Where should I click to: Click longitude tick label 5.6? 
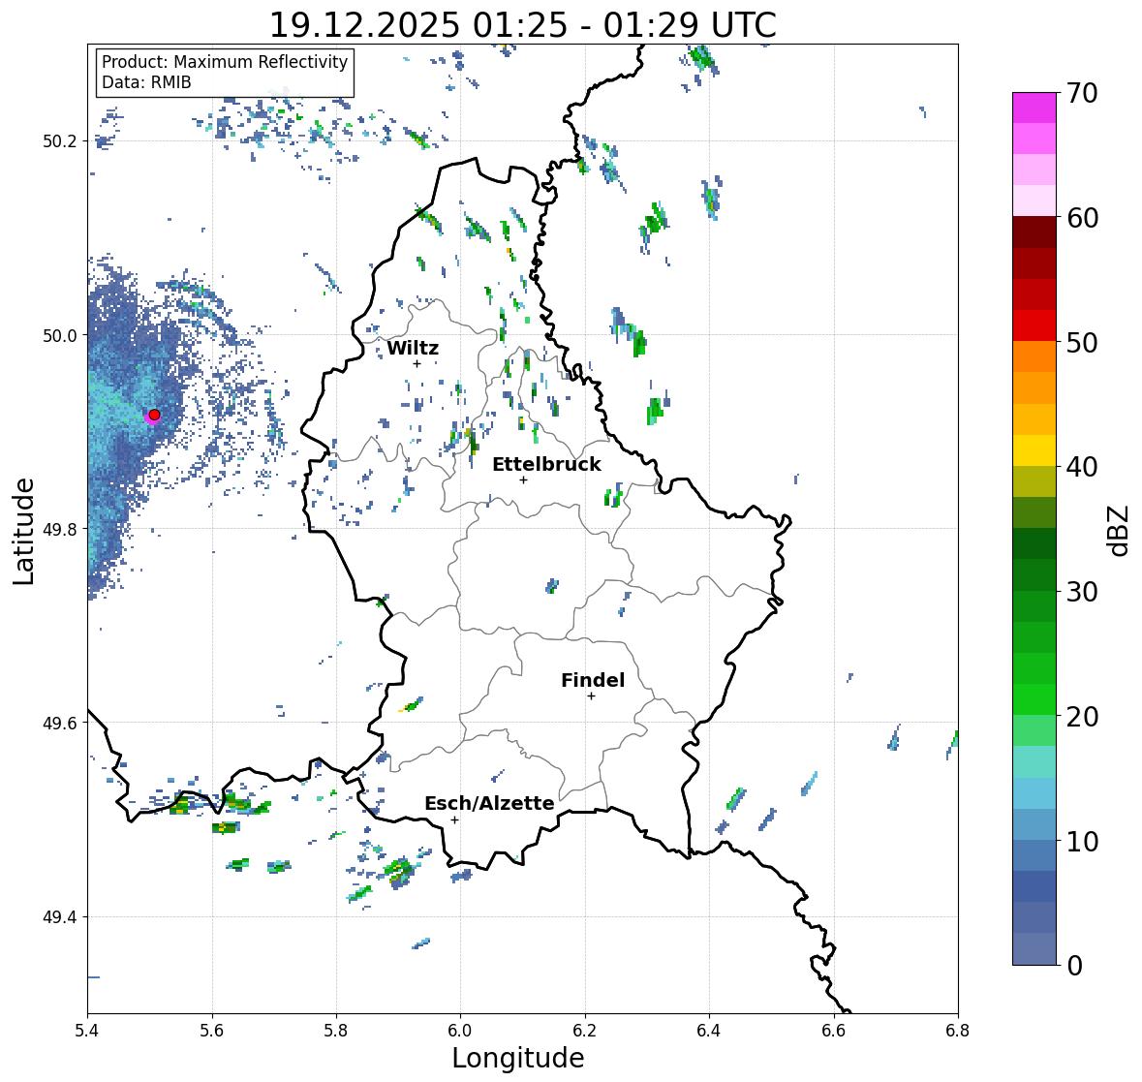point(212,1030)
